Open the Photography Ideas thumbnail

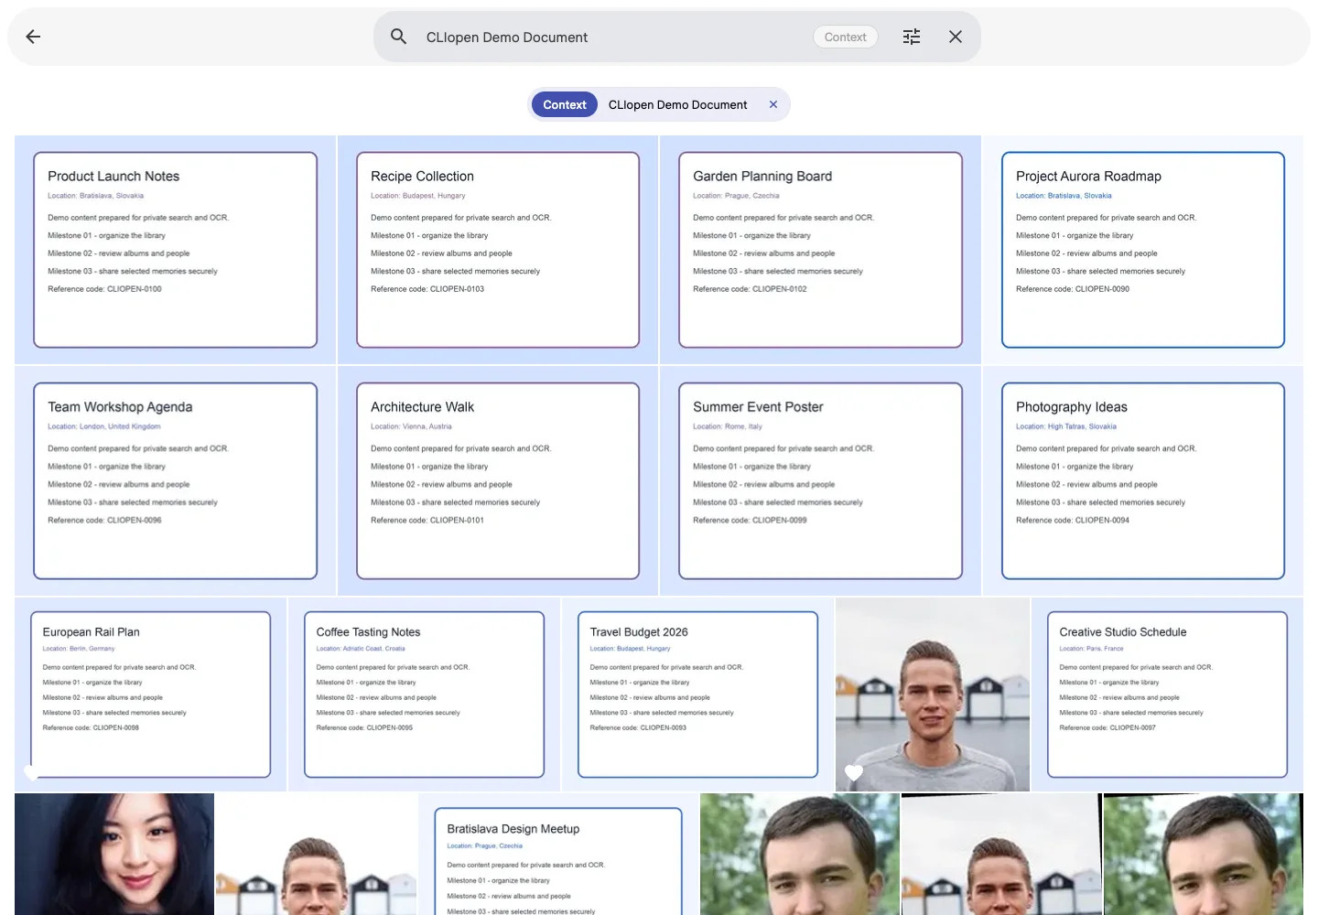1143,481
